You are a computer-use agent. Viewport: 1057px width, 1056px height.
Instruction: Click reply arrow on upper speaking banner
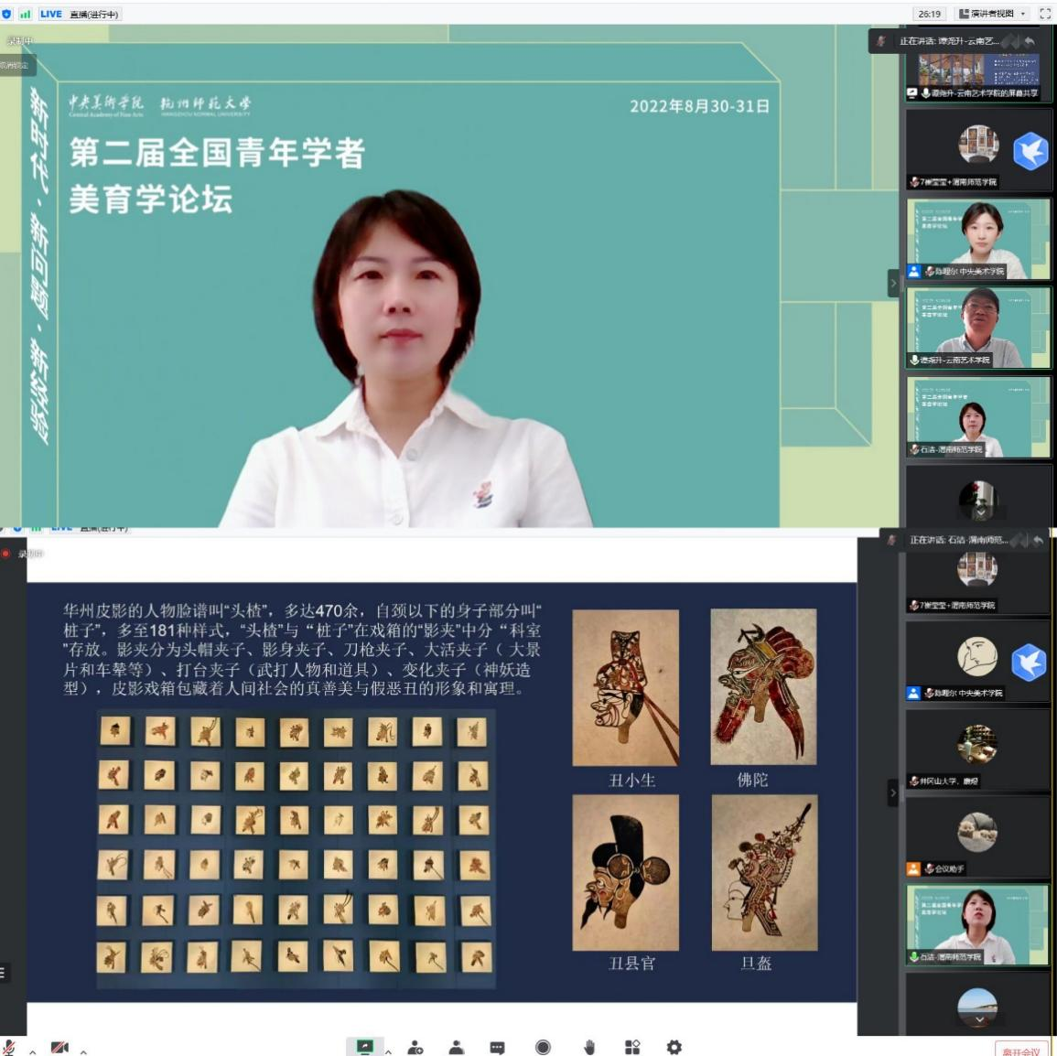[1030, 41]
